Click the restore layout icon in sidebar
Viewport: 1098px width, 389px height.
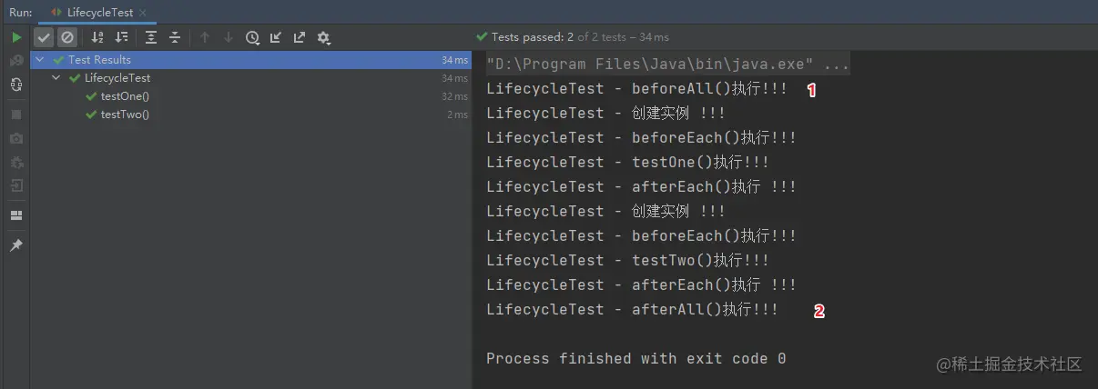tap(16, 215)
